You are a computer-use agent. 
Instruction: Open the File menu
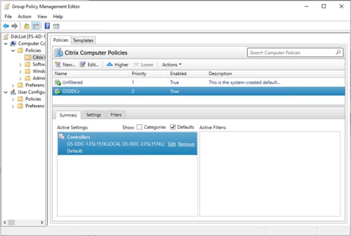pos(8,17)
